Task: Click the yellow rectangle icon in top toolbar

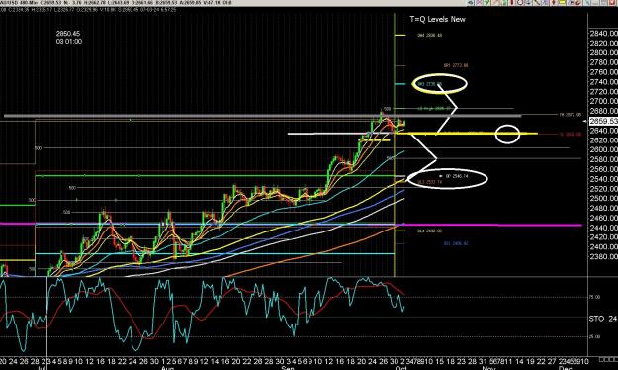Action: pos(563,2)
